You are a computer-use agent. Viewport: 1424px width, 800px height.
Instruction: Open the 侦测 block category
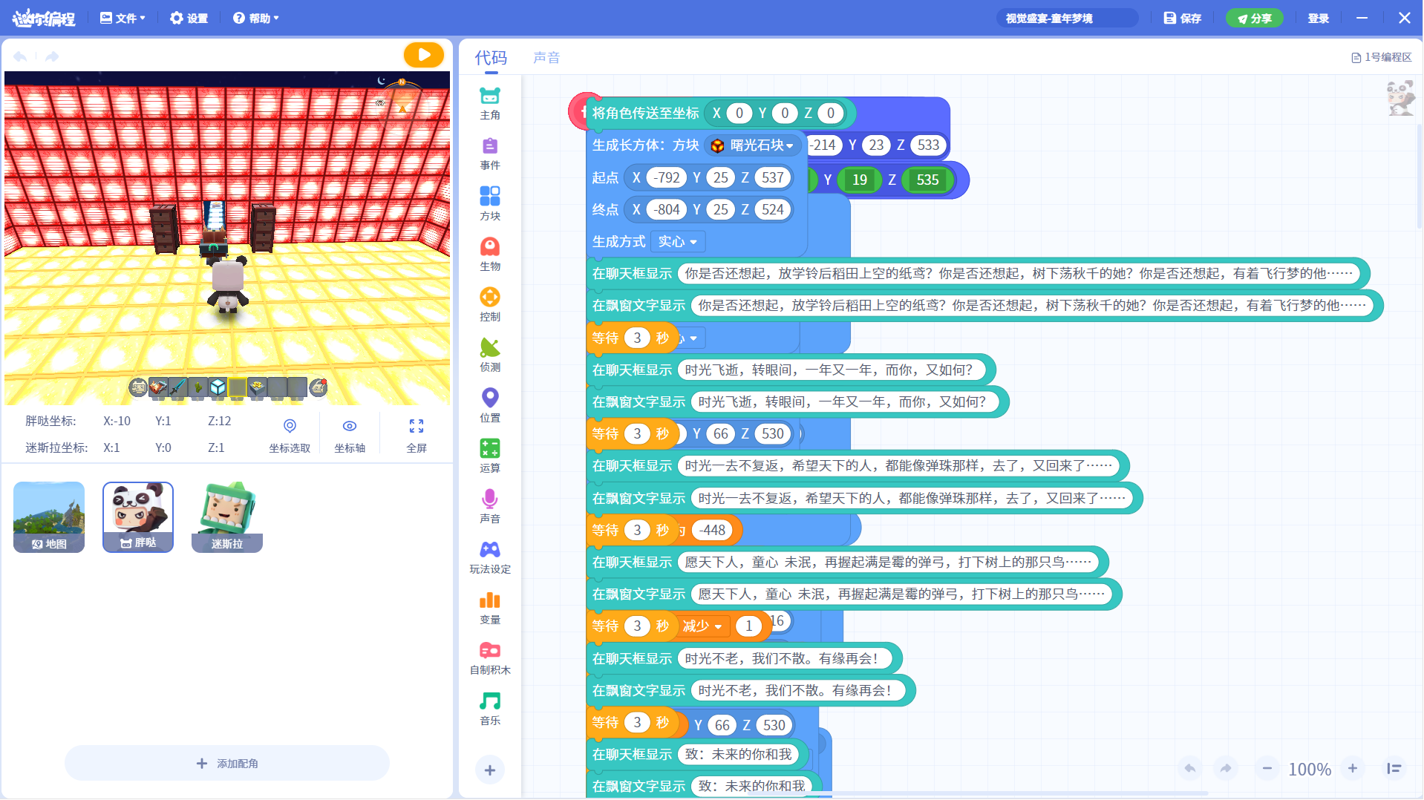point(490,356)
